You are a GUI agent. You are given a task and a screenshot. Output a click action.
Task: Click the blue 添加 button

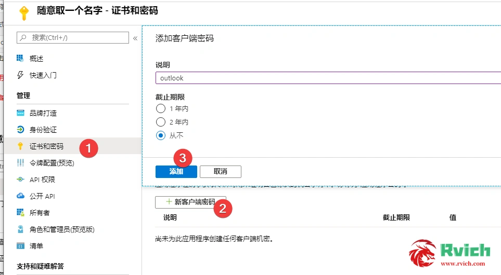point(176,172)
